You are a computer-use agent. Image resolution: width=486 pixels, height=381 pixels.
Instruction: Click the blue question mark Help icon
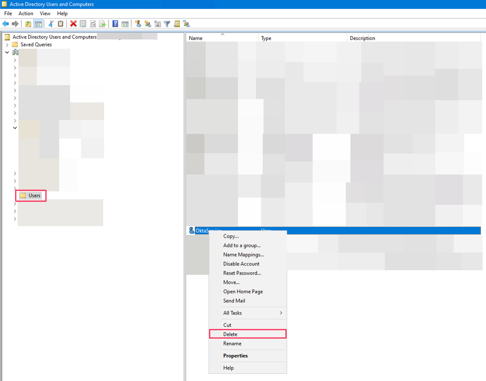tap(115, 24)
